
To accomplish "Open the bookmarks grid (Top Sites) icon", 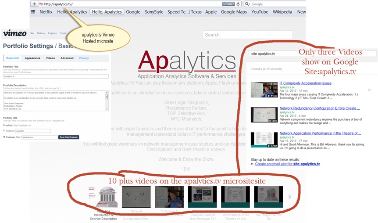I will coord(33,12).
